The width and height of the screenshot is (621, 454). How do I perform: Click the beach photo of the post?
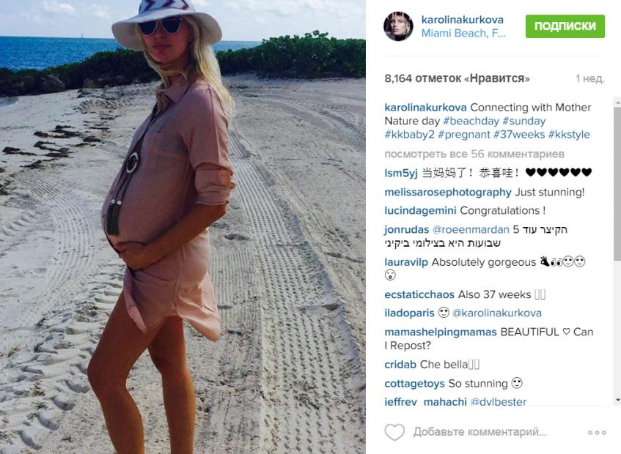click(183, 227)
